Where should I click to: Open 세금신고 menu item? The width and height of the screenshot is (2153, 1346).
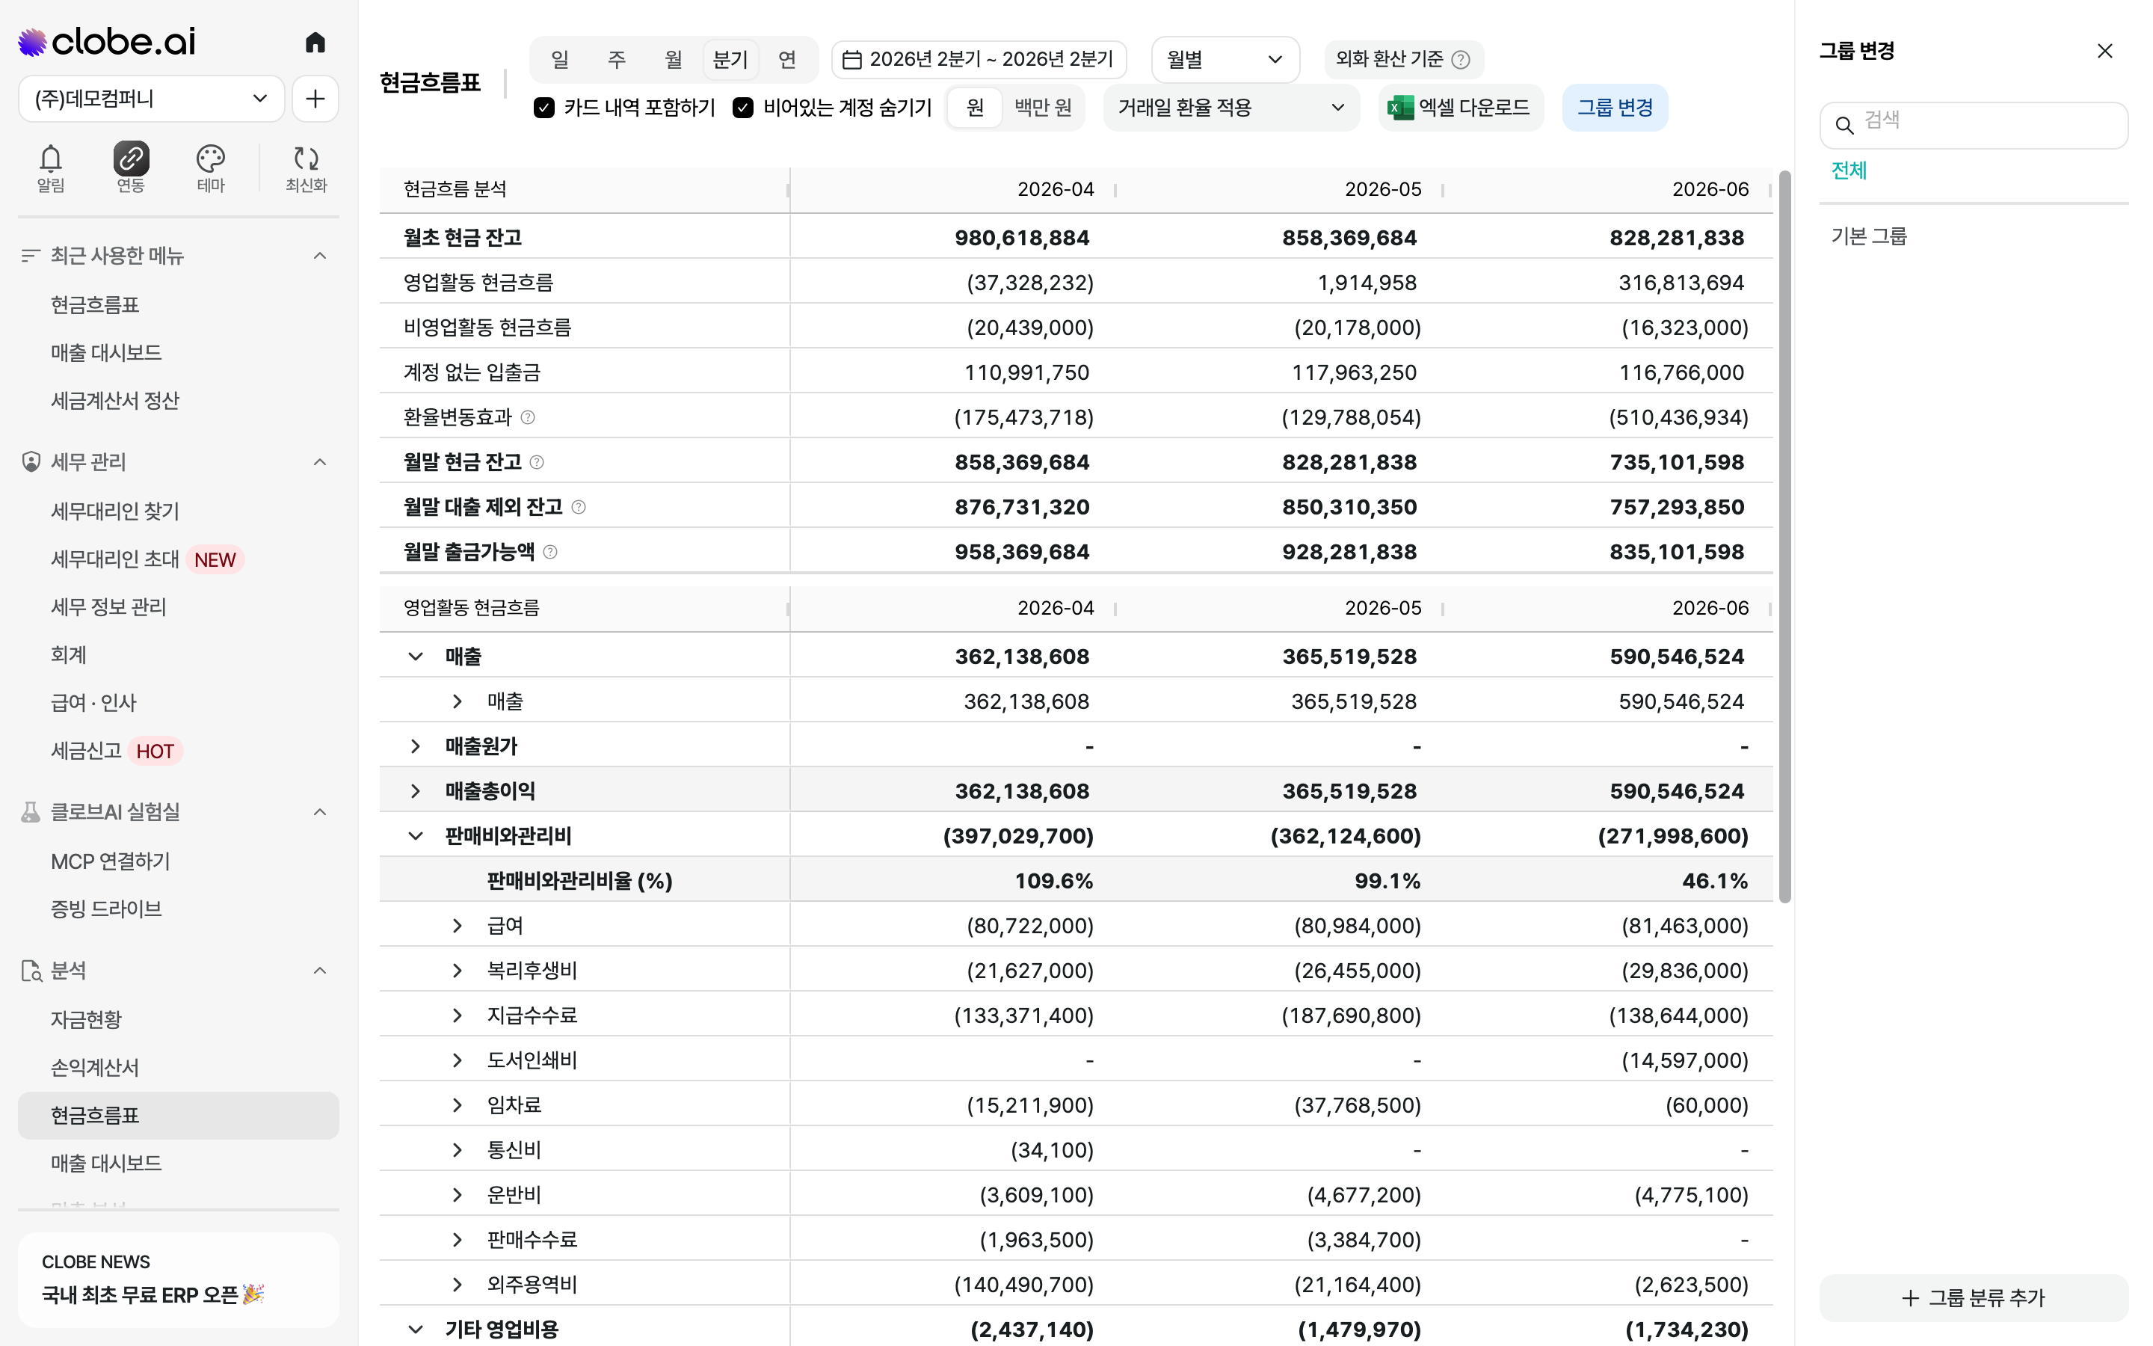[85, 751]
